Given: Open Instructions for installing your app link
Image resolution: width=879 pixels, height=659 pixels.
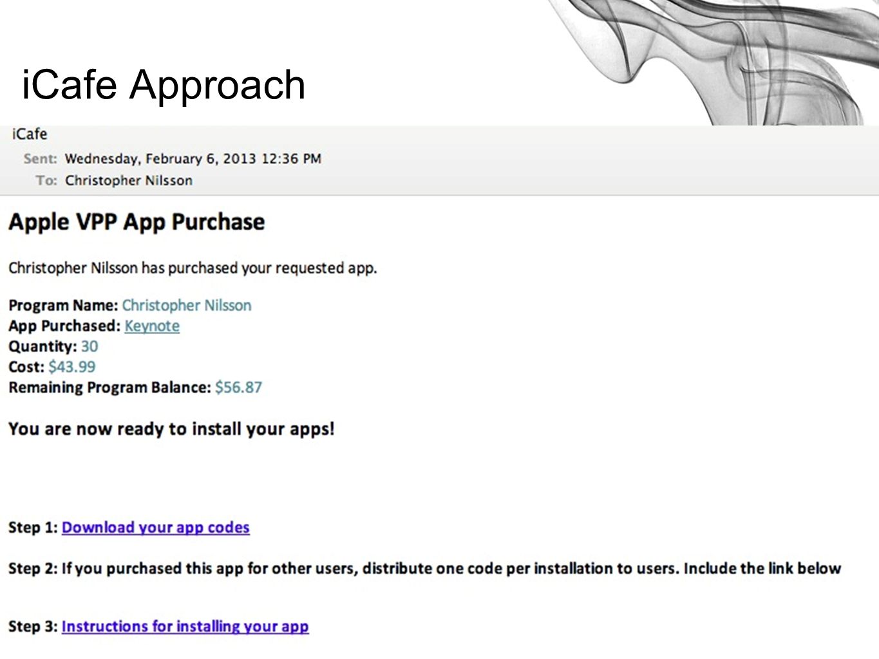Looking at the screenshot, I should point(185,626).
